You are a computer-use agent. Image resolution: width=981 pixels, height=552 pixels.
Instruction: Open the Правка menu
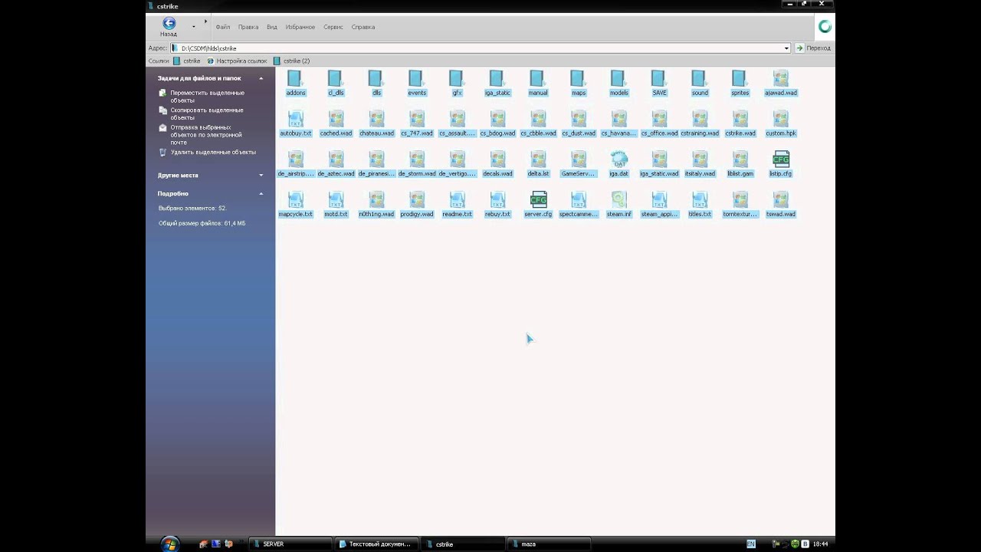pos(248,27)
